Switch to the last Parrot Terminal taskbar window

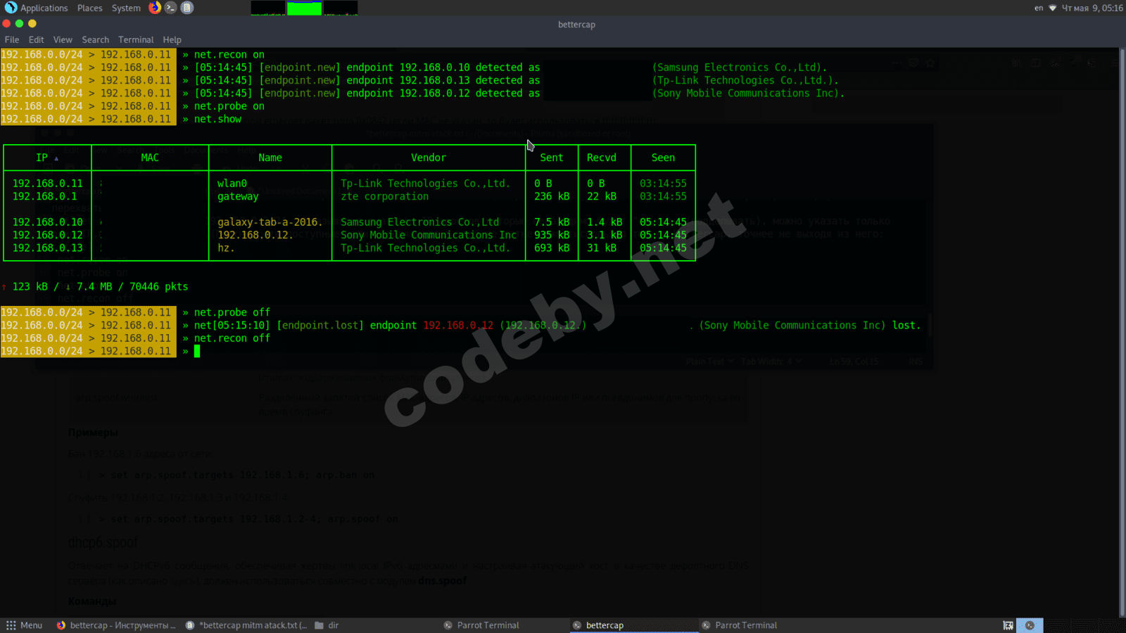[x=739, y=625]
